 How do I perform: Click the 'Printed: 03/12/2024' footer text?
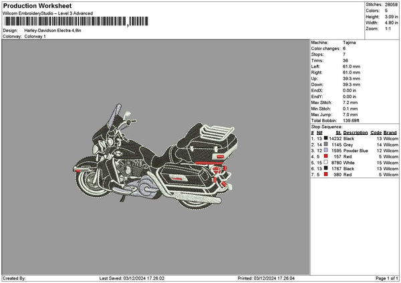[x=266, y=278]
